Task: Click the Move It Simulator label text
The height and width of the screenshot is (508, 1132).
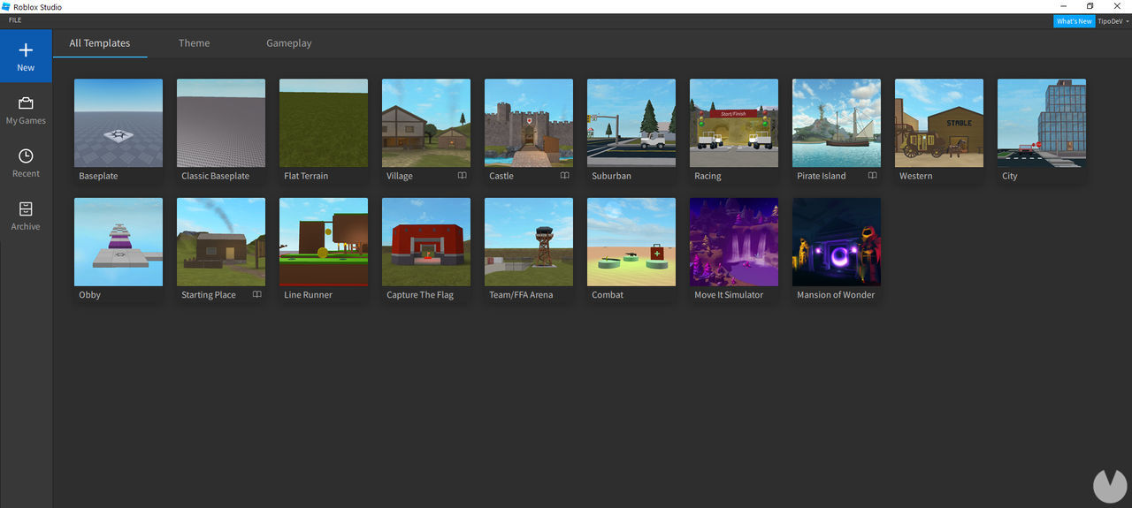Action: [x=729, y=295]
